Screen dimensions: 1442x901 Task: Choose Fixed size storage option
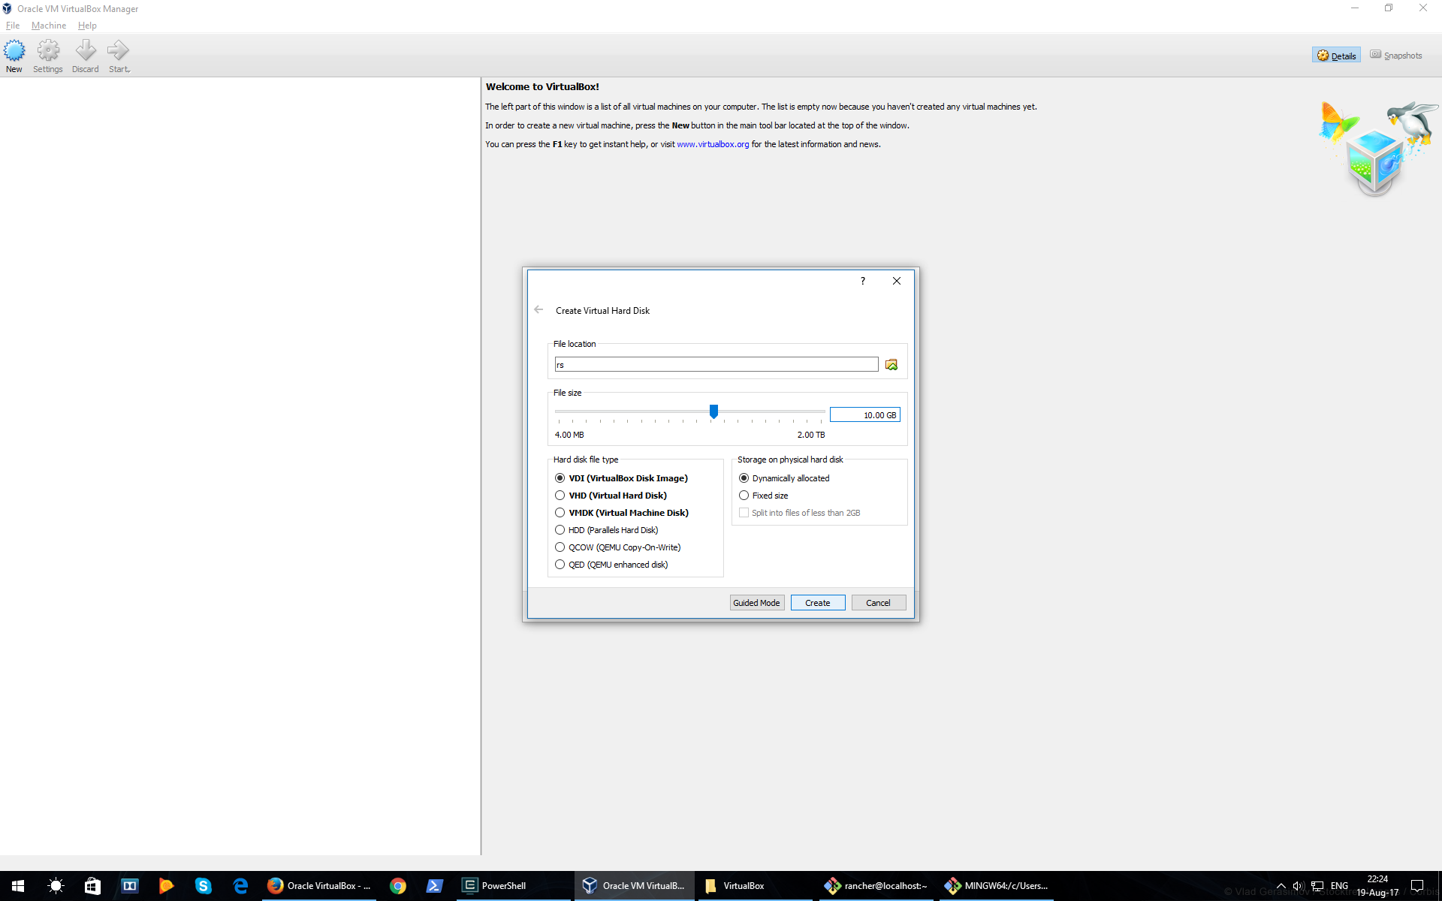tap(744, 496)
